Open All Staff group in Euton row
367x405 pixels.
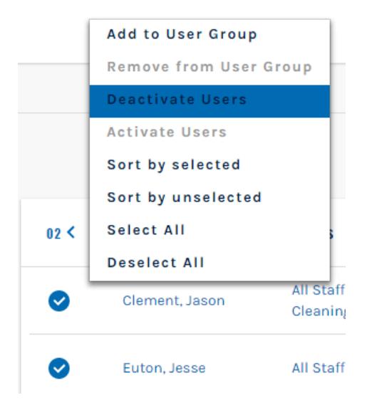[319, 368]
